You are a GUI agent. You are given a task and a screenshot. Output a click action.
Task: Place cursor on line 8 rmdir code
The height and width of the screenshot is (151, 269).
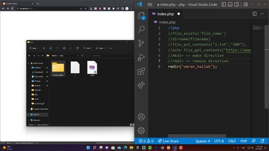(x=193, y=67)
